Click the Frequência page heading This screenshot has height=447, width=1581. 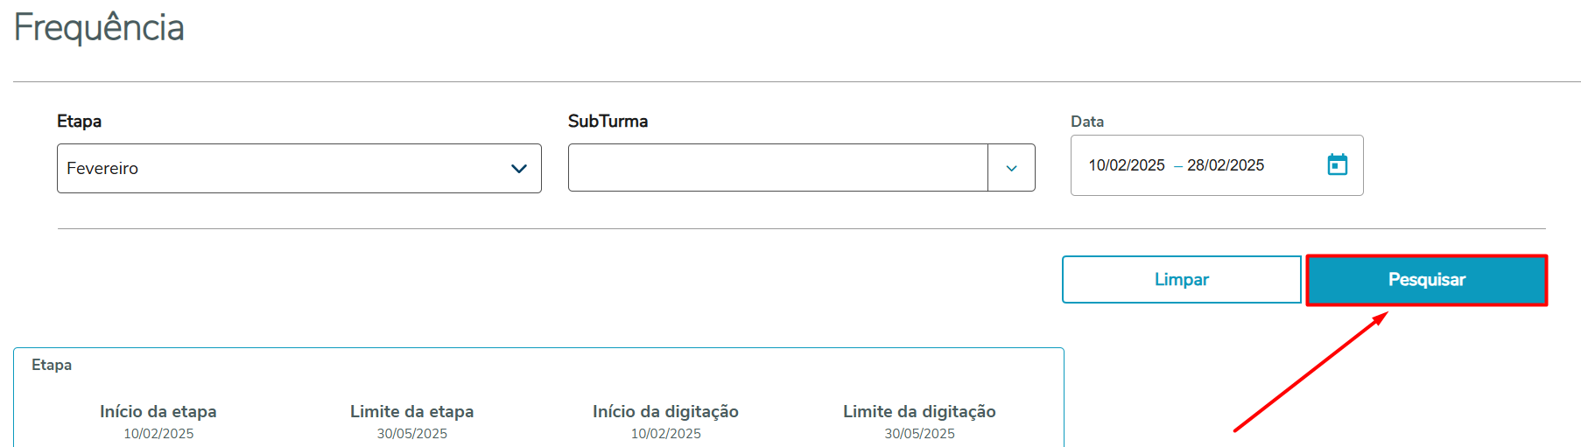[99, 28]
